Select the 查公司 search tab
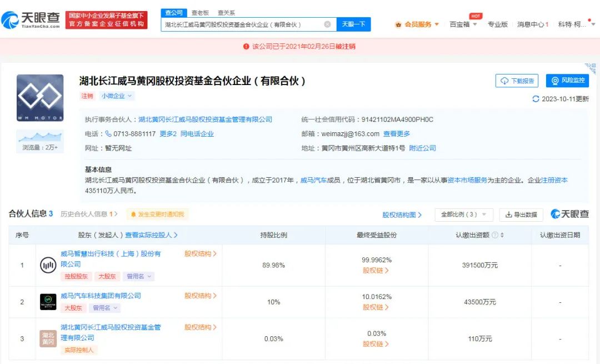600x364 pixels. 174,13
